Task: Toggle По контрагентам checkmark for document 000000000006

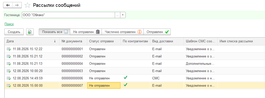Action: [x=125, y=78]
